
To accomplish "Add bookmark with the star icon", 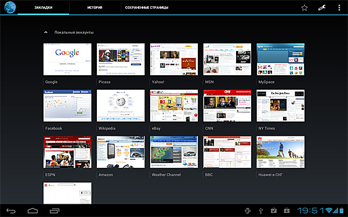I will [304, 8].
